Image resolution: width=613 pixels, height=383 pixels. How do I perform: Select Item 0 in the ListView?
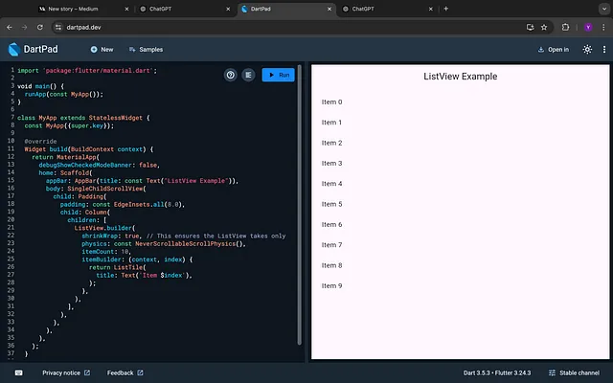point(460,102)
